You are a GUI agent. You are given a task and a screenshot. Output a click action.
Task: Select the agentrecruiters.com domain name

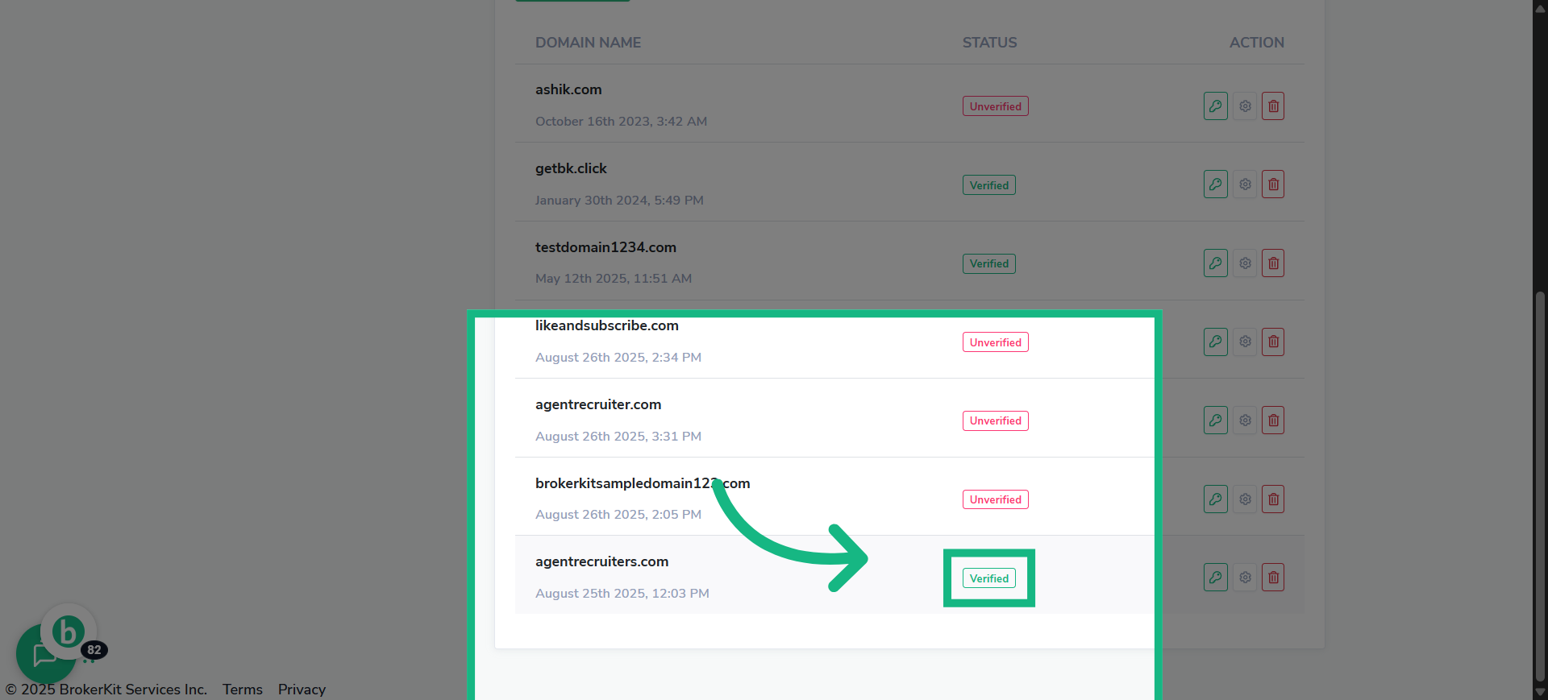click(x=601, y=561)
